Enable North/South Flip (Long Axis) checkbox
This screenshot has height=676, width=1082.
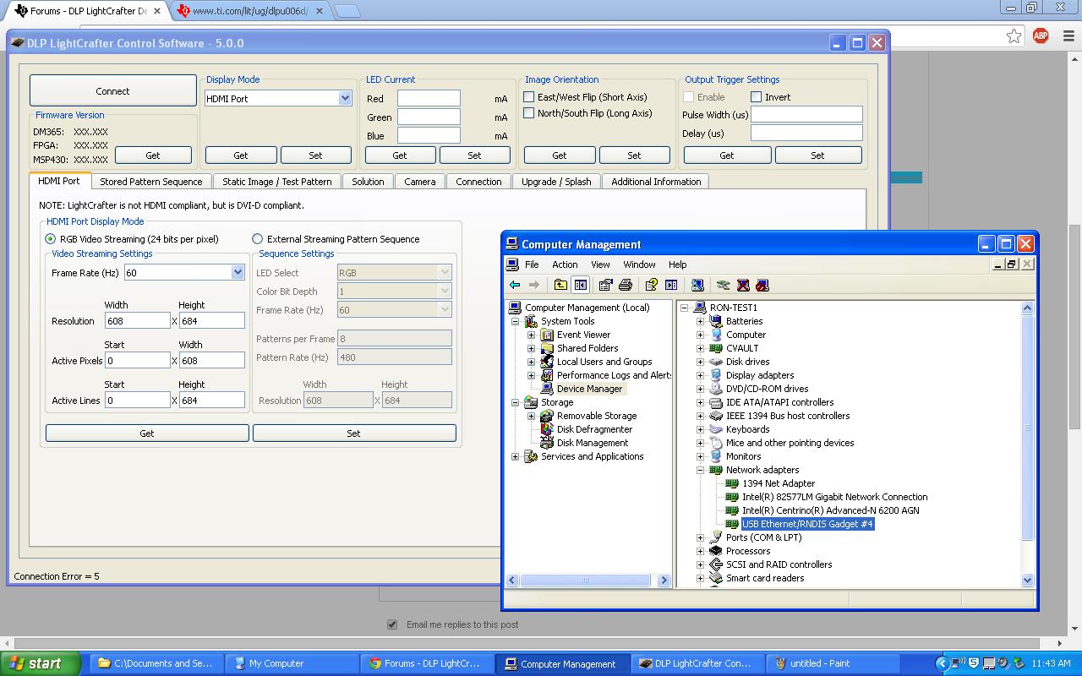pyautogui.click(x=529, y=113)
